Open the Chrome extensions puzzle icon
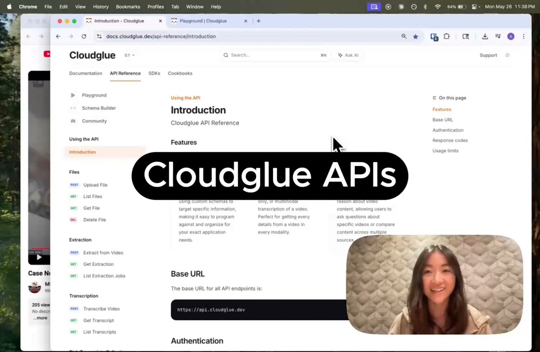Viewport: 540px width, 352px height. (446, 37)
